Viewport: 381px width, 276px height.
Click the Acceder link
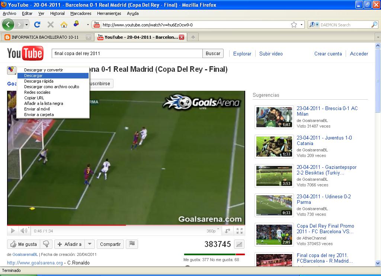click(359, 54)
